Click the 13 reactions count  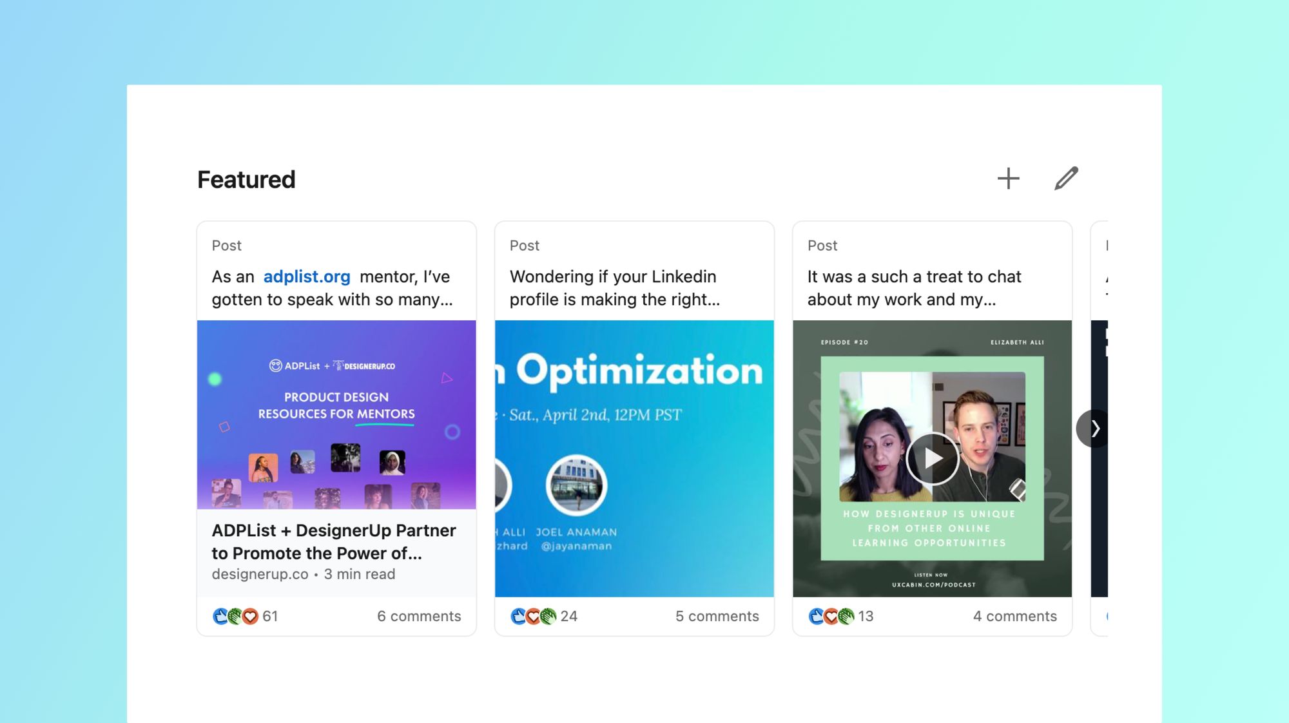tap(866, 616)
